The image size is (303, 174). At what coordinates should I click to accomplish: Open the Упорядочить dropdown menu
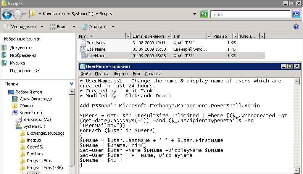(42, 27)
